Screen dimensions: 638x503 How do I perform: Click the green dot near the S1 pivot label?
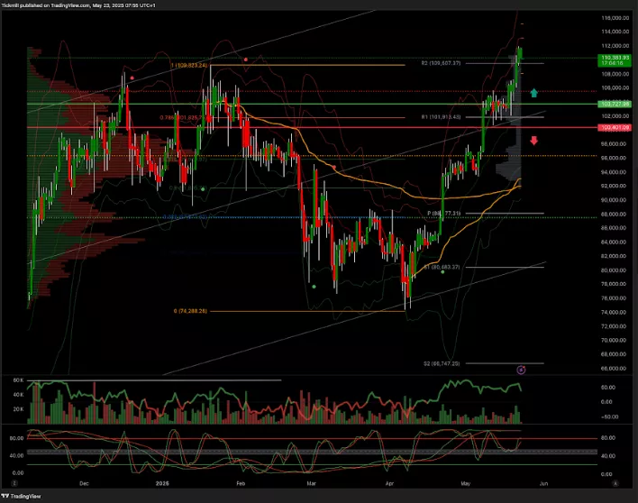[442, 271]
